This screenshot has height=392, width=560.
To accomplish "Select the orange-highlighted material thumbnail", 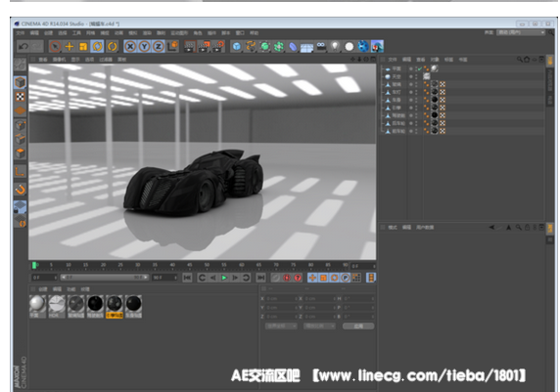I will point(115,307).
